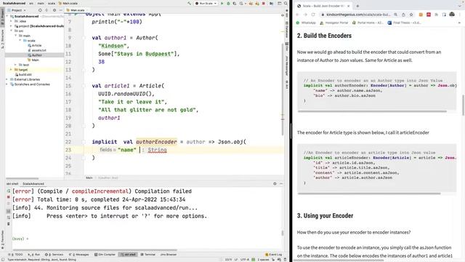The width and height of the screenshot is (465, 262).
Task: Expand External Libraries node
Action: (x=7, y=79)
